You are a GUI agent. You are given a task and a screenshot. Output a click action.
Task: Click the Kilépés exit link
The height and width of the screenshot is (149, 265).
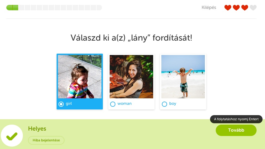pos(209,8)
